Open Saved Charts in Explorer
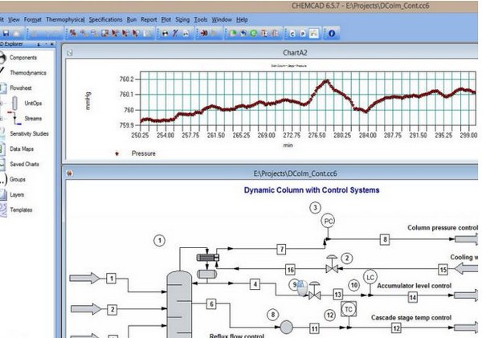The image size is (482, 338). (x=24, y=164)
